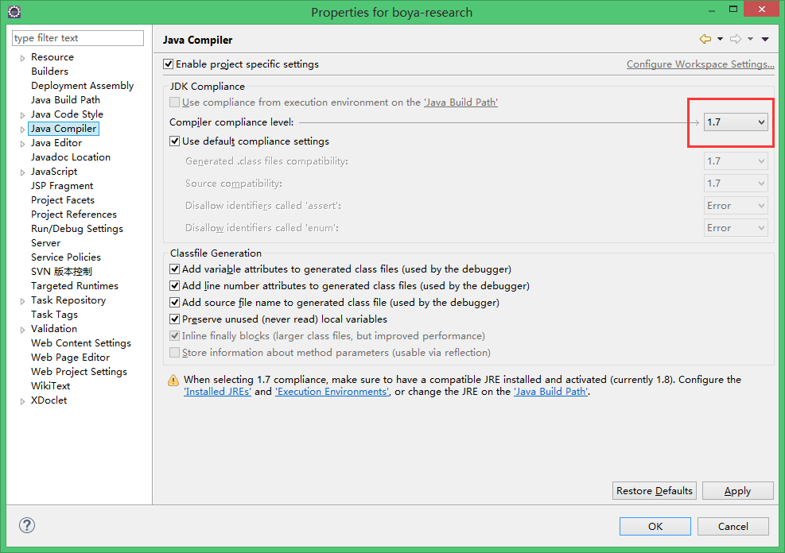Image resolution: width=785 pixels, height=553 pixels.
Task: Open the back history dropdown arrow
Action: 720,39
